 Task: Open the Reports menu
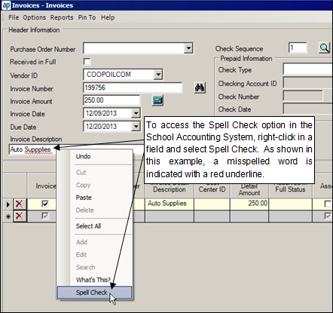pyautogui.click(x=62, y=17)
